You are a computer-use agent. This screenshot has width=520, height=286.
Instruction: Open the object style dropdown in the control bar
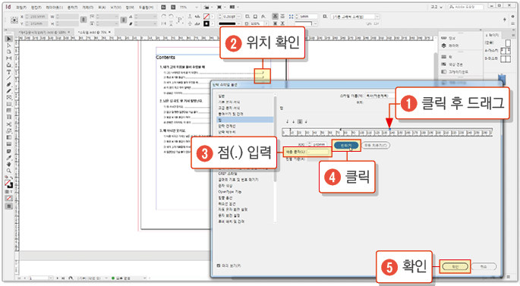(x=377, y=16)
